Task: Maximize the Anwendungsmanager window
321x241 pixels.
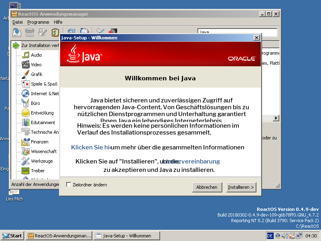Action: [x=269, y=14]
